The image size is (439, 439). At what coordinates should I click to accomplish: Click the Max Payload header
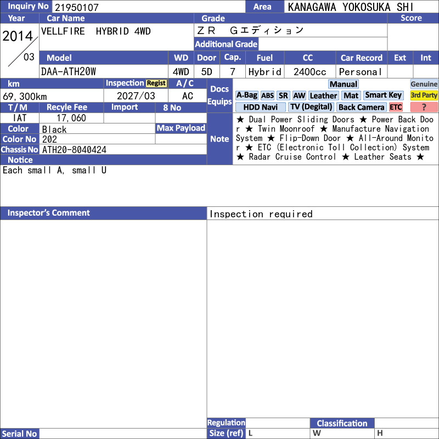tap(181, 128)
